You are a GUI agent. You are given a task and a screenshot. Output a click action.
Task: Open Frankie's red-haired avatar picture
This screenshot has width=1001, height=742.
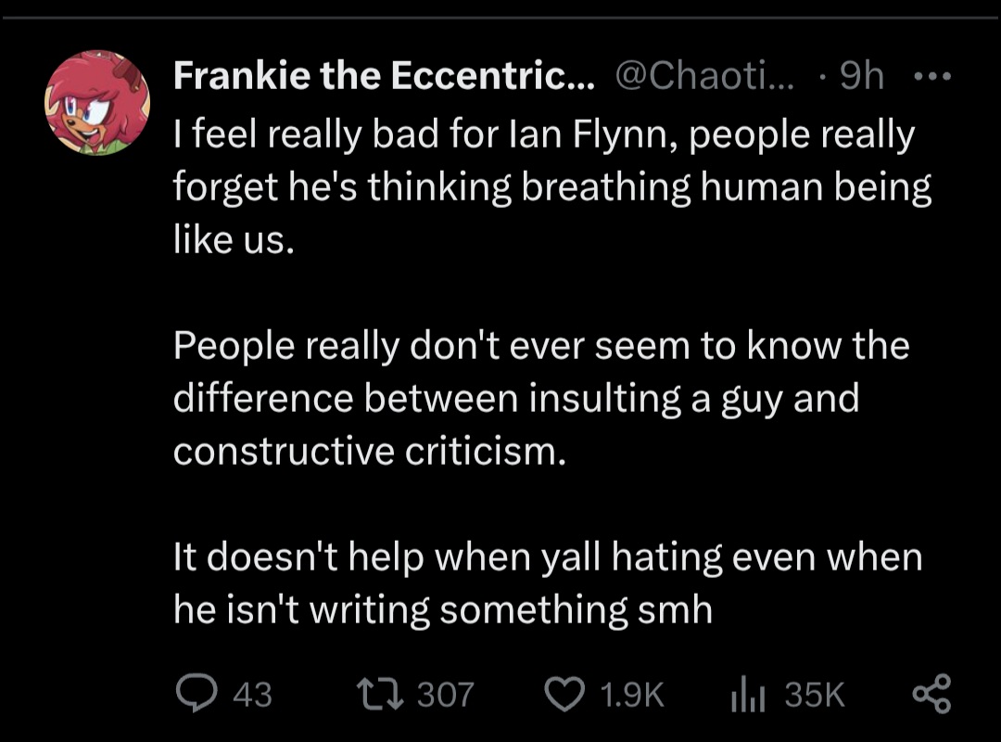click(97, 102)
